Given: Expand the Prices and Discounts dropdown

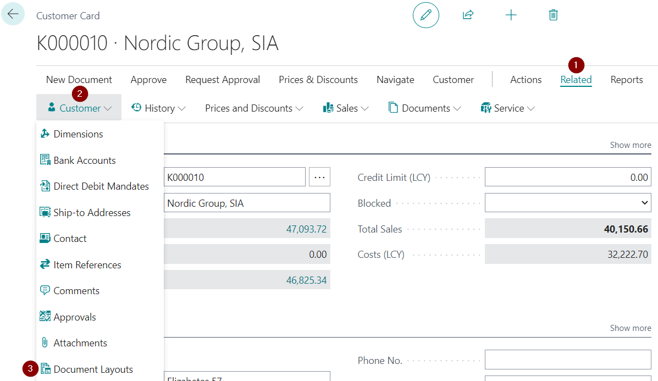Looking at the screenshot, I should coord(254,108).
